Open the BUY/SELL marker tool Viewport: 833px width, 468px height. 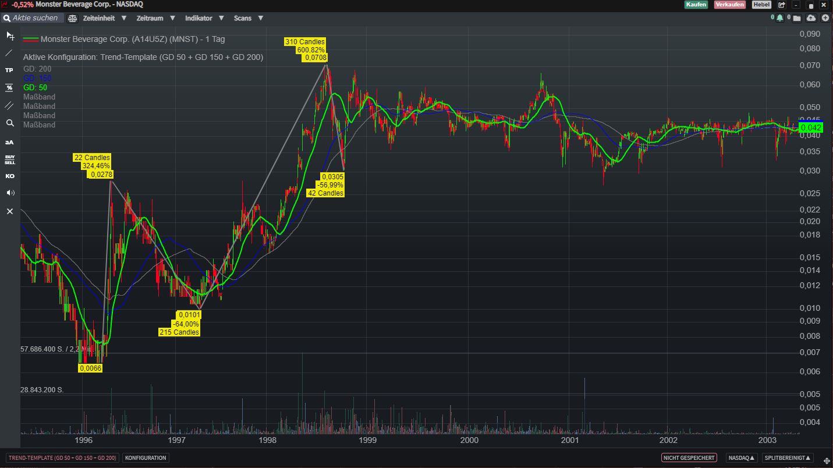point(9,159)
